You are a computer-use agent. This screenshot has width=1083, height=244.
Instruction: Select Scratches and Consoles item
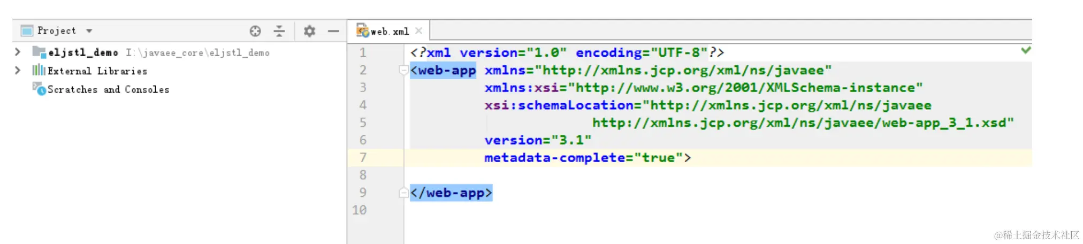coord(108,89)
